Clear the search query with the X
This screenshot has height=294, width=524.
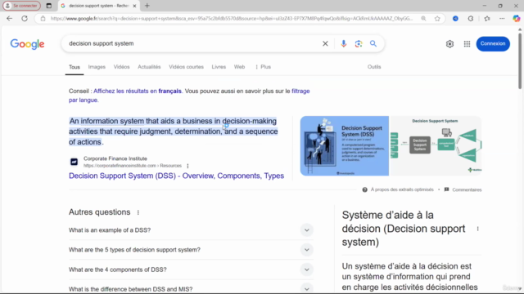pos(325,43)
